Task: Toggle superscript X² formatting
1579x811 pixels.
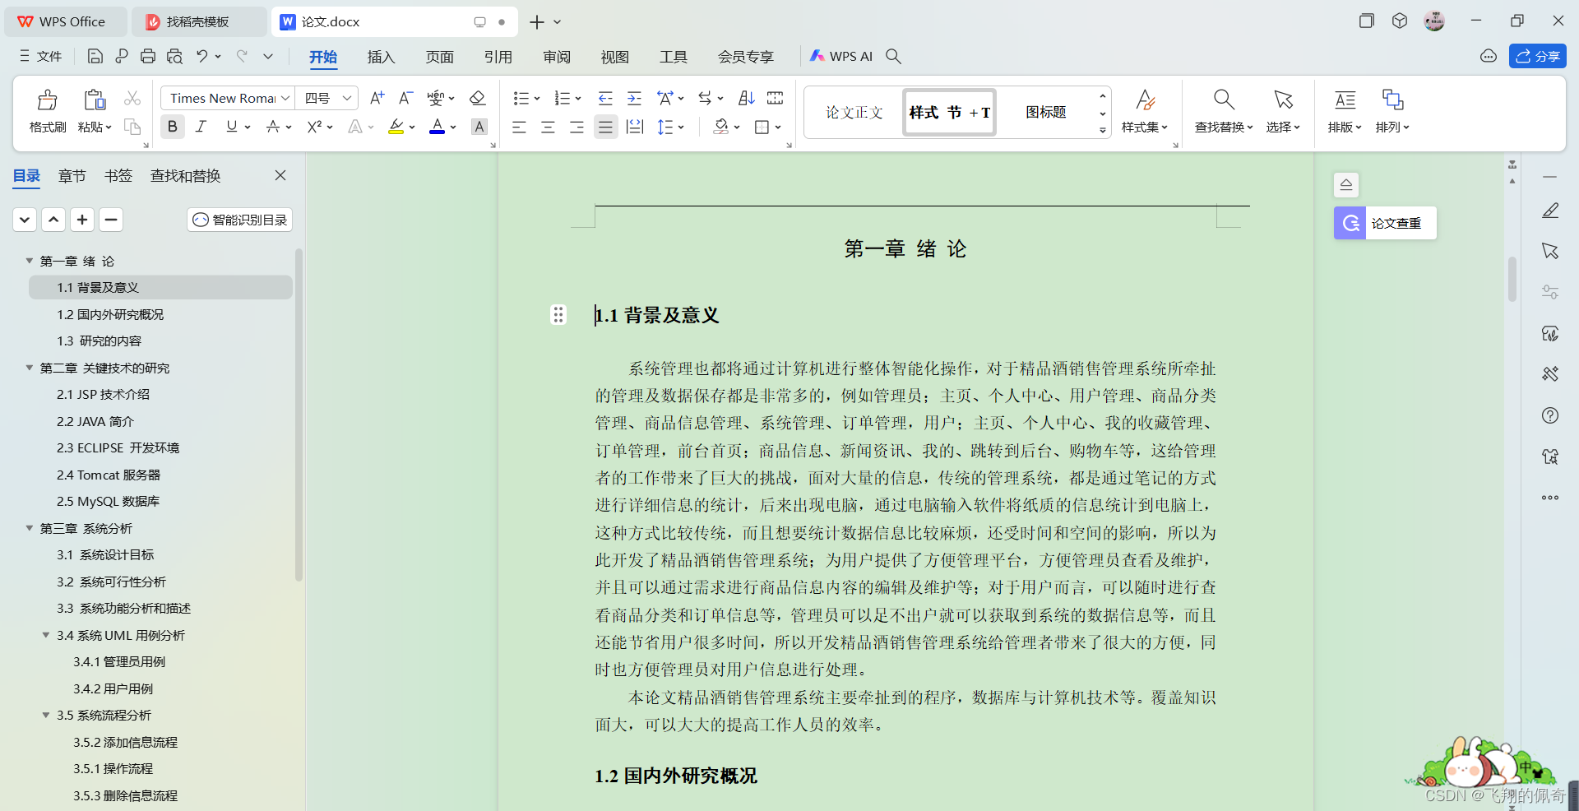Action: pos(314,127)
